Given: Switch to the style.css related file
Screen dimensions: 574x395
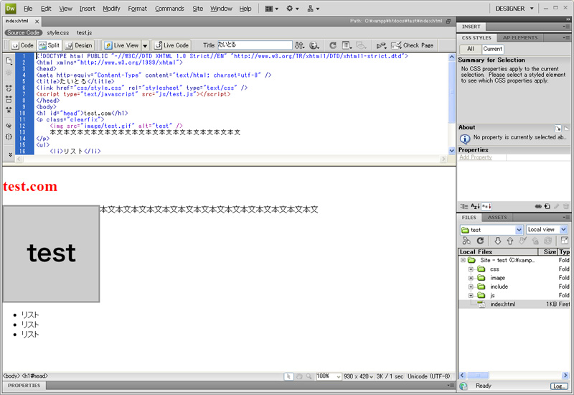Looking at the screenshot, I should [x=58, y=32].
